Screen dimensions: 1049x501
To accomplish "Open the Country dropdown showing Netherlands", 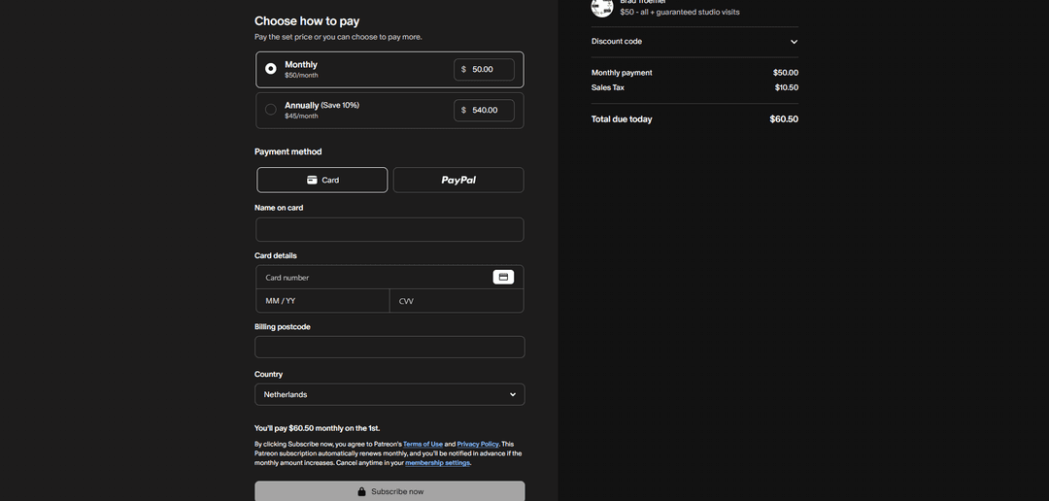I will 389,394.
